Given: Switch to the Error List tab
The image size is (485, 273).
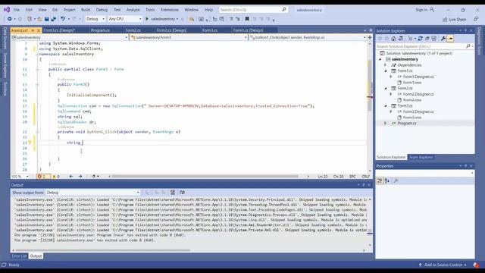Looking at the screenshot, I should tap(19, 256).
